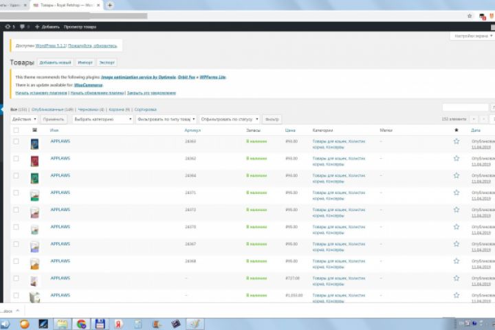Tick checkbox for product with article 24368
The width and height of the screenshot is (495, 330).
(x=16, y=261)
